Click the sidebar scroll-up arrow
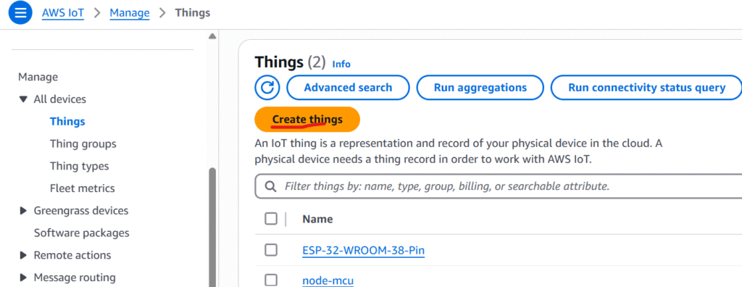Image resolution: width=742 pixels, height=287 pixels. click(212, 36)
